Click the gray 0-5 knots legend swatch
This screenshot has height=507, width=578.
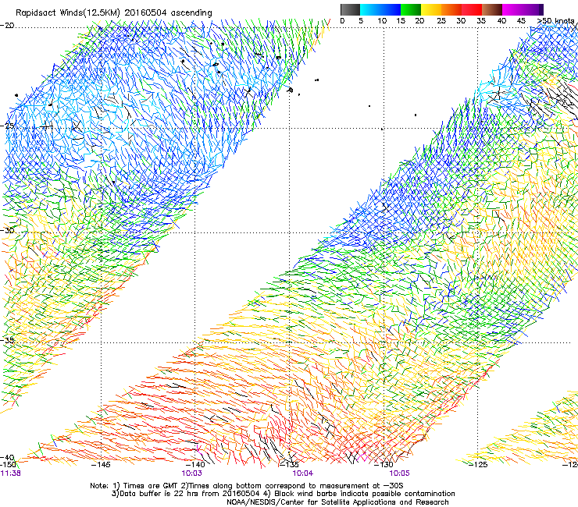350,9
